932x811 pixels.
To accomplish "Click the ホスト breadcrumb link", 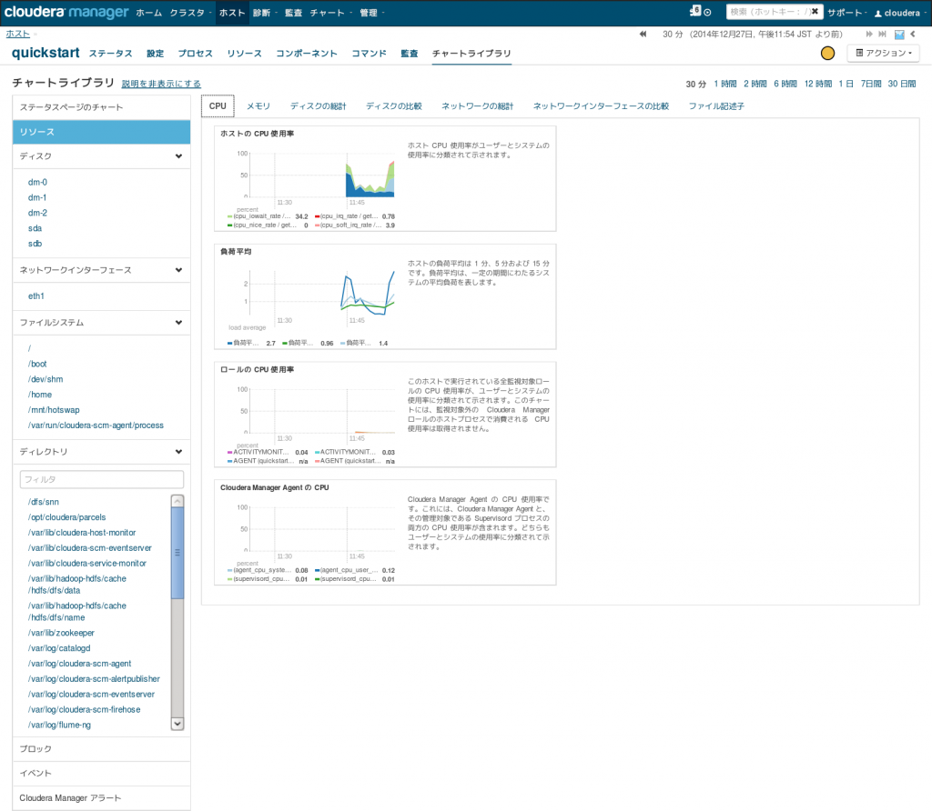I will coord(18,35).
